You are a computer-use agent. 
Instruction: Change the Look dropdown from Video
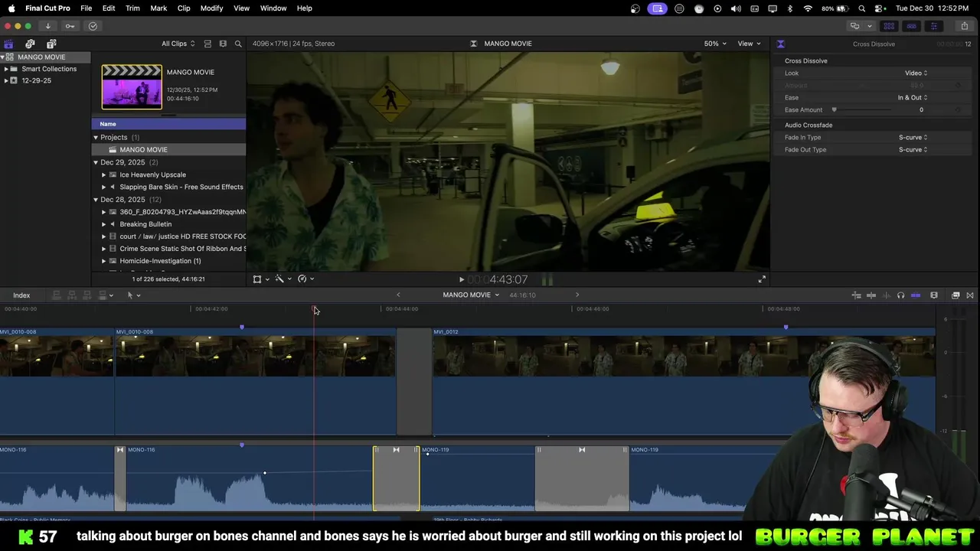click(916, 73)
